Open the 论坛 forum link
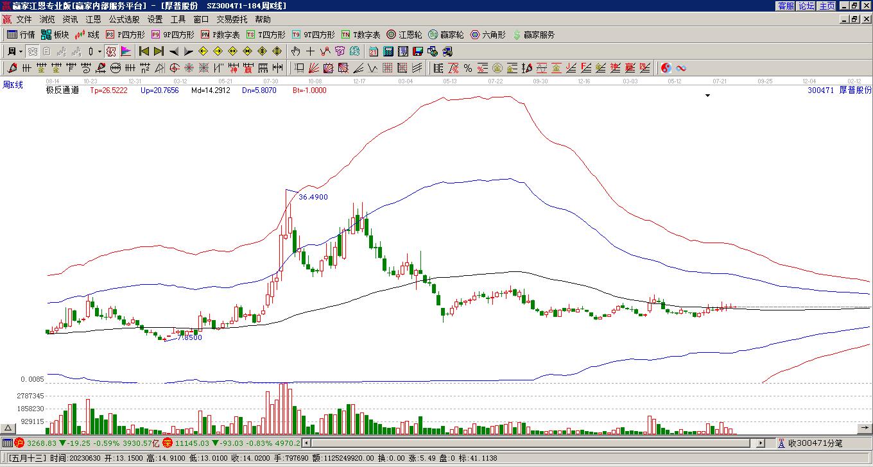 pyautogui.click(x=807, y=6)
